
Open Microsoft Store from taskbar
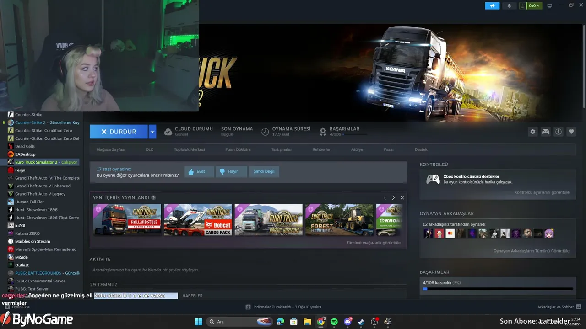tap(294, 322)
